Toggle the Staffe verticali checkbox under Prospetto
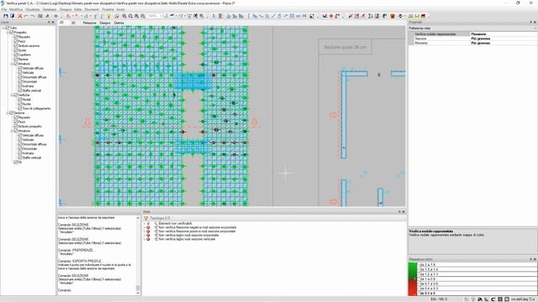The height and width of the screenshot is (302, 538). pos(19,91)
